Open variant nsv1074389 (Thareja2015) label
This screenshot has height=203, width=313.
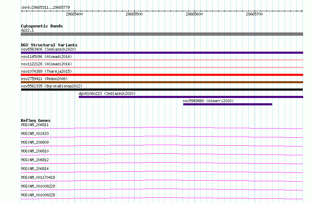click(x=46, y=71)
